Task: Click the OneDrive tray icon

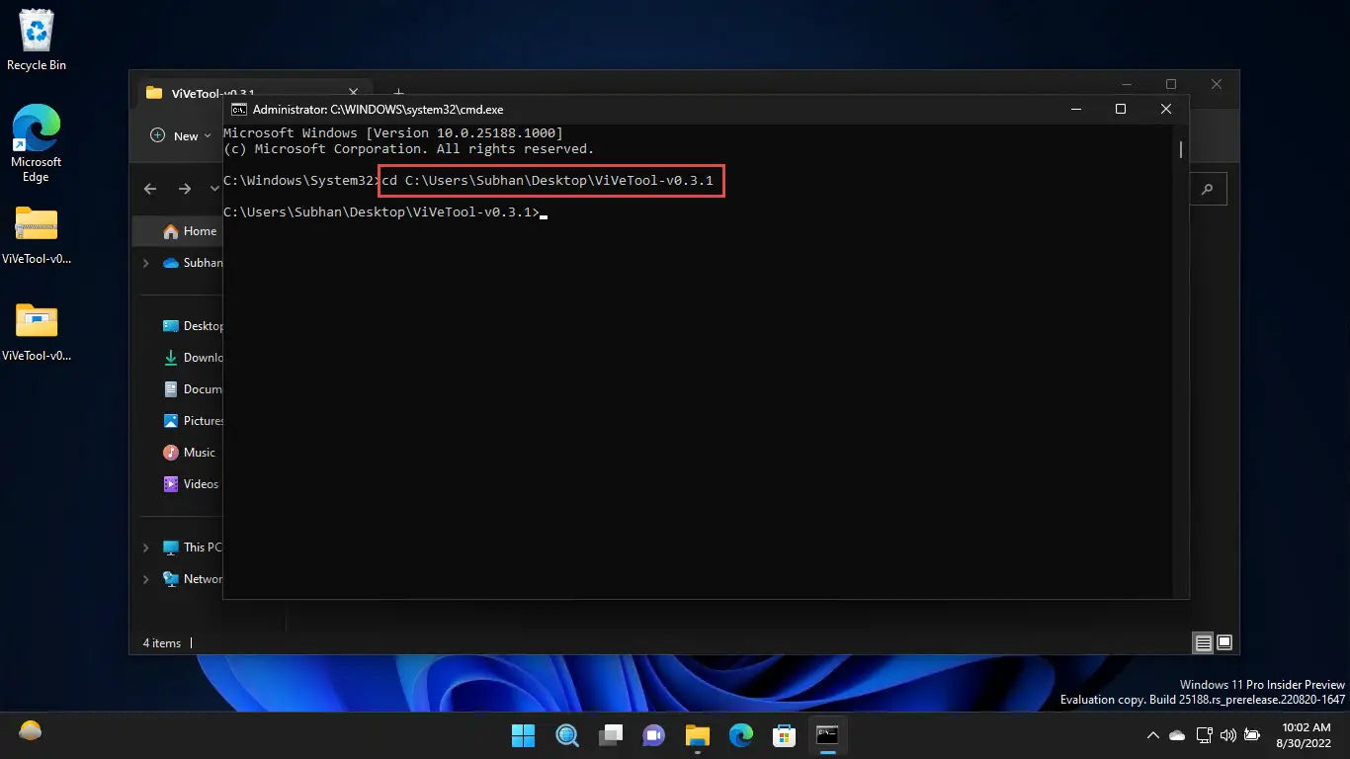Action: 1177,735
